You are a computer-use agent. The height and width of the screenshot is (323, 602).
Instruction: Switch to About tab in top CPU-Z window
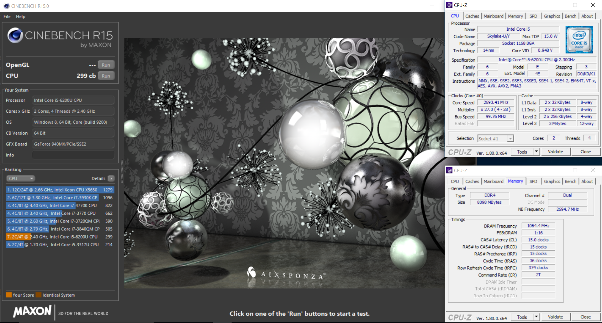click(587, 16)
